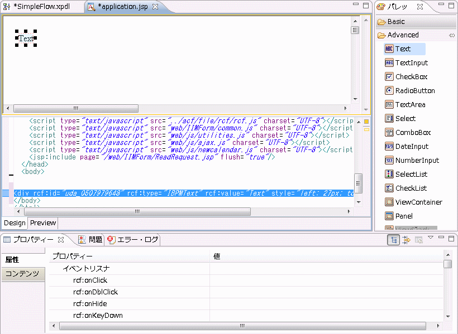458x334 pixels.
Task: Select the Panel widget in the palette
Action: click(x=404, y=216)
